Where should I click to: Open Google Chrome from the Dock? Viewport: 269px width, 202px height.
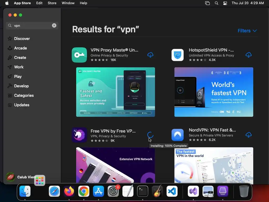click(x=84, y=191)
